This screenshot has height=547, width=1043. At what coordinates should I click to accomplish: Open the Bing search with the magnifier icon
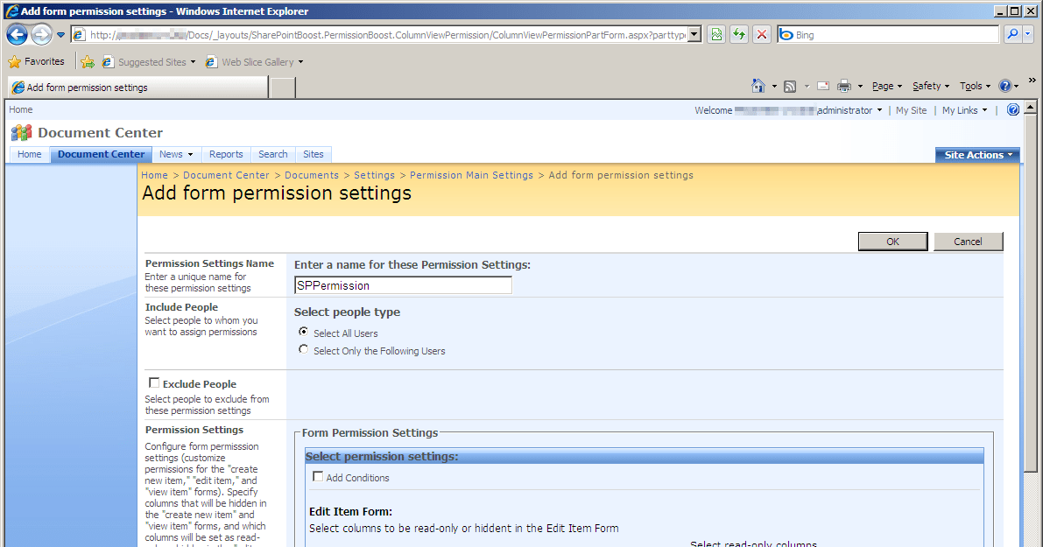click(x=1015, y=34)
